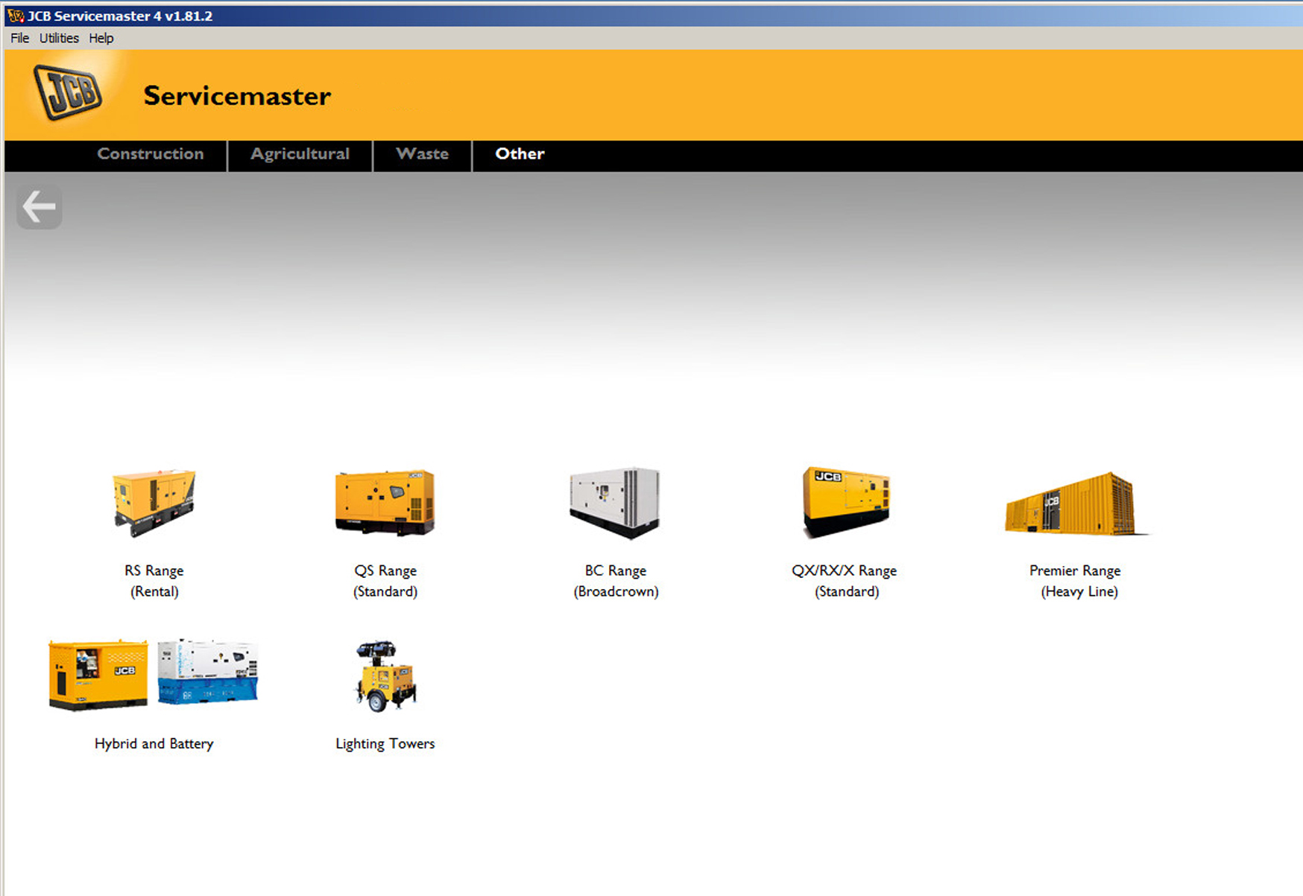This screenshot has height=896, width=1303.
Task: Click the RS Range (Rental) label
Action: pos(154,581)
